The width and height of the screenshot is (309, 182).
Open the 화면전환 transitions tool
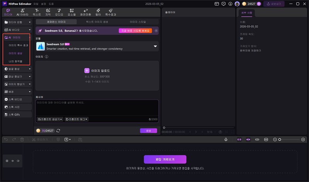coord(85,12)
